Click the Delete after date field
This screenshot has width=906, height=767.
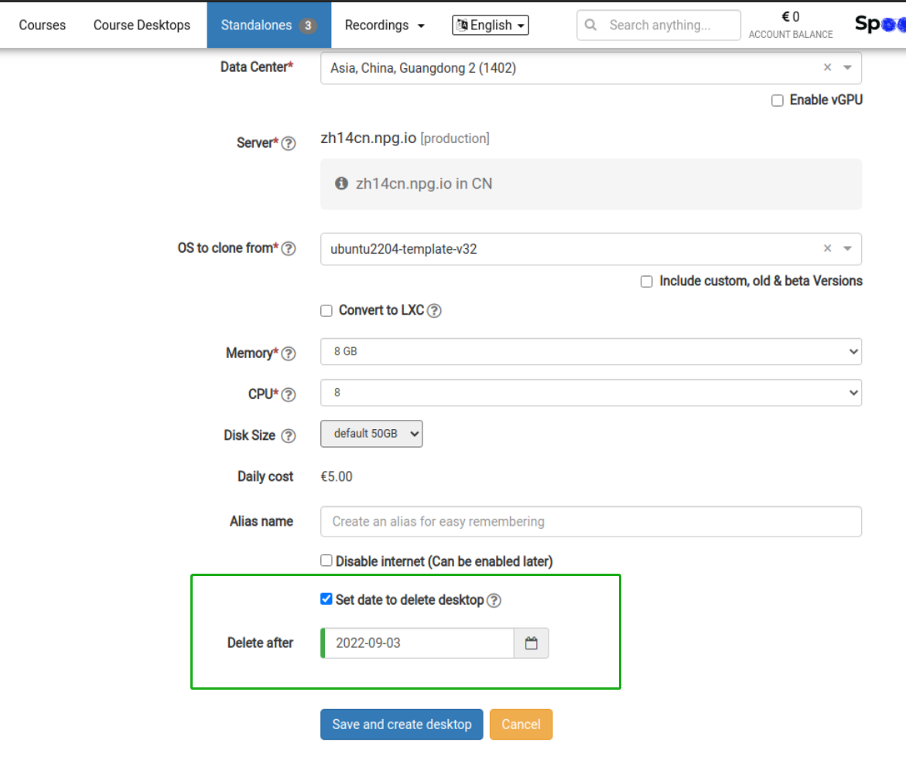[419, 643]
